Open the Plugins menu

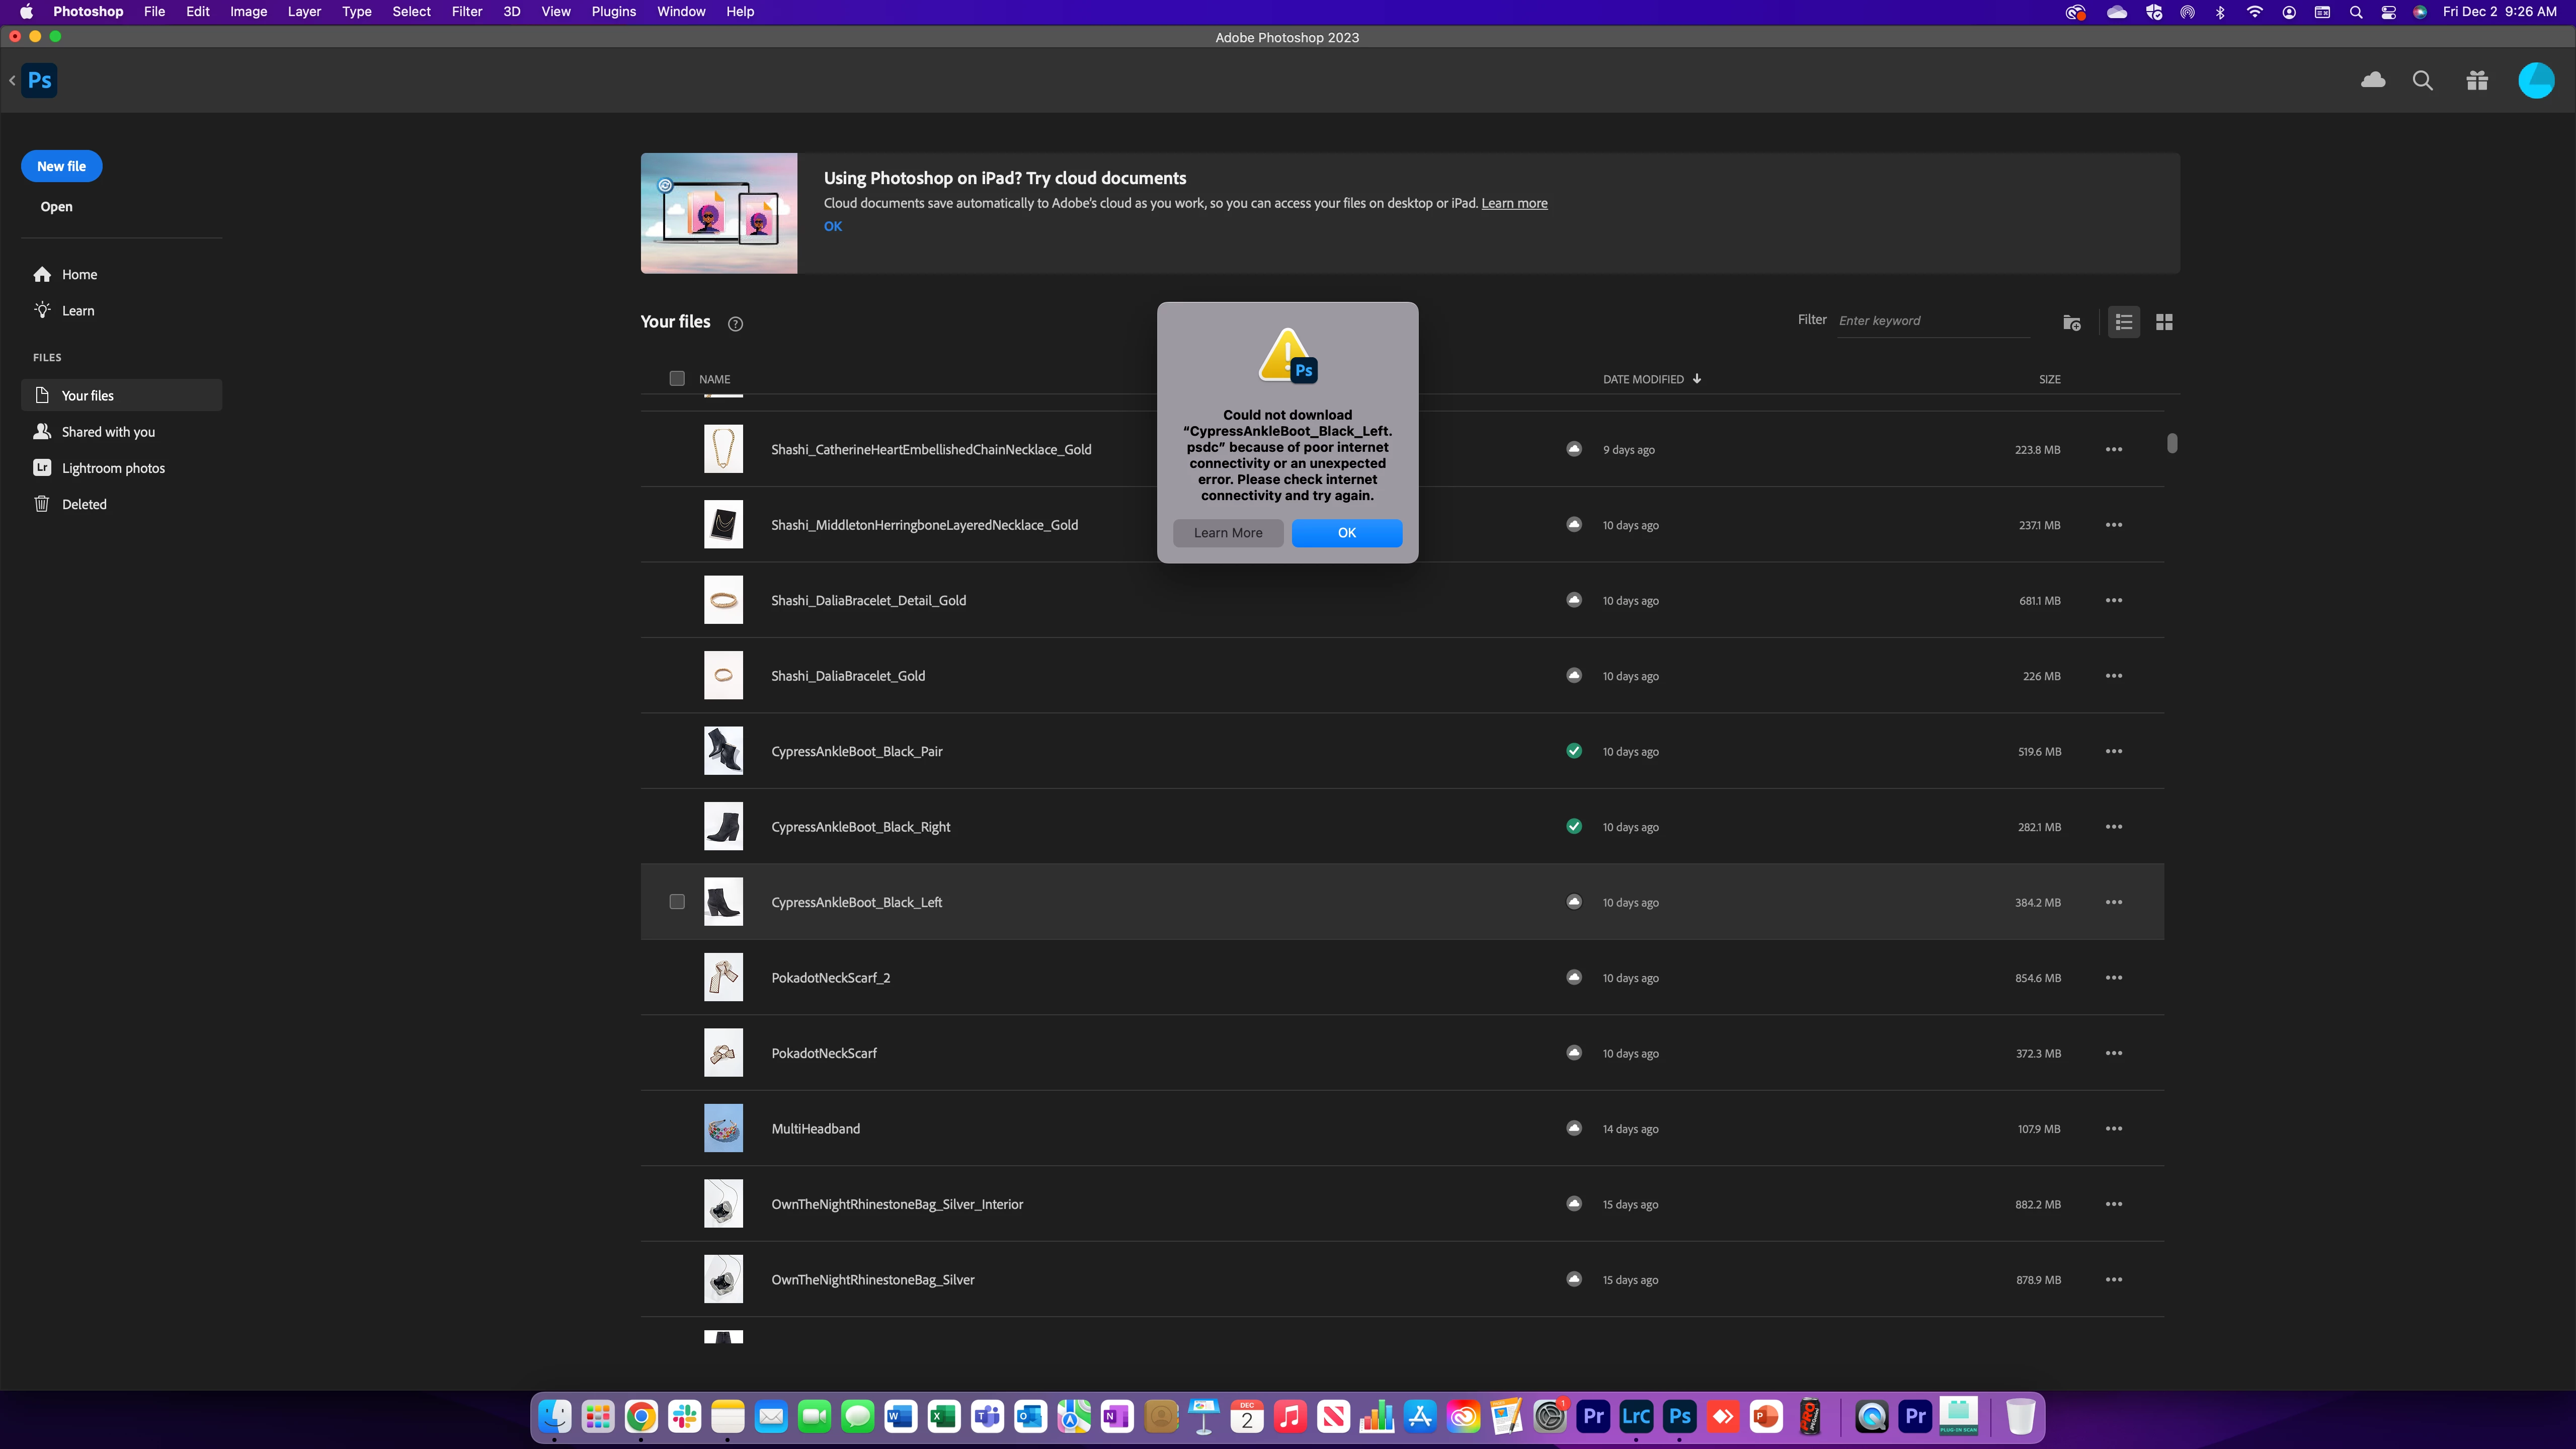[613, 12]
